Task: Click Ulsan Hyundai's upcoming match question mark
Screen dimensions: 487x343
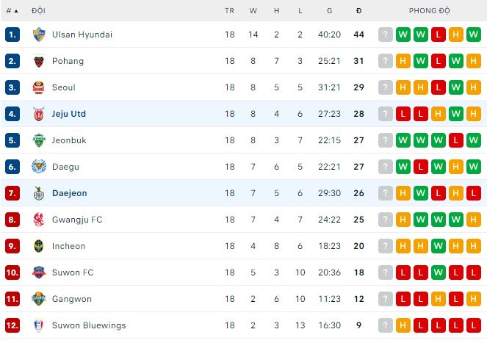Action: click(x=386, y=35)
